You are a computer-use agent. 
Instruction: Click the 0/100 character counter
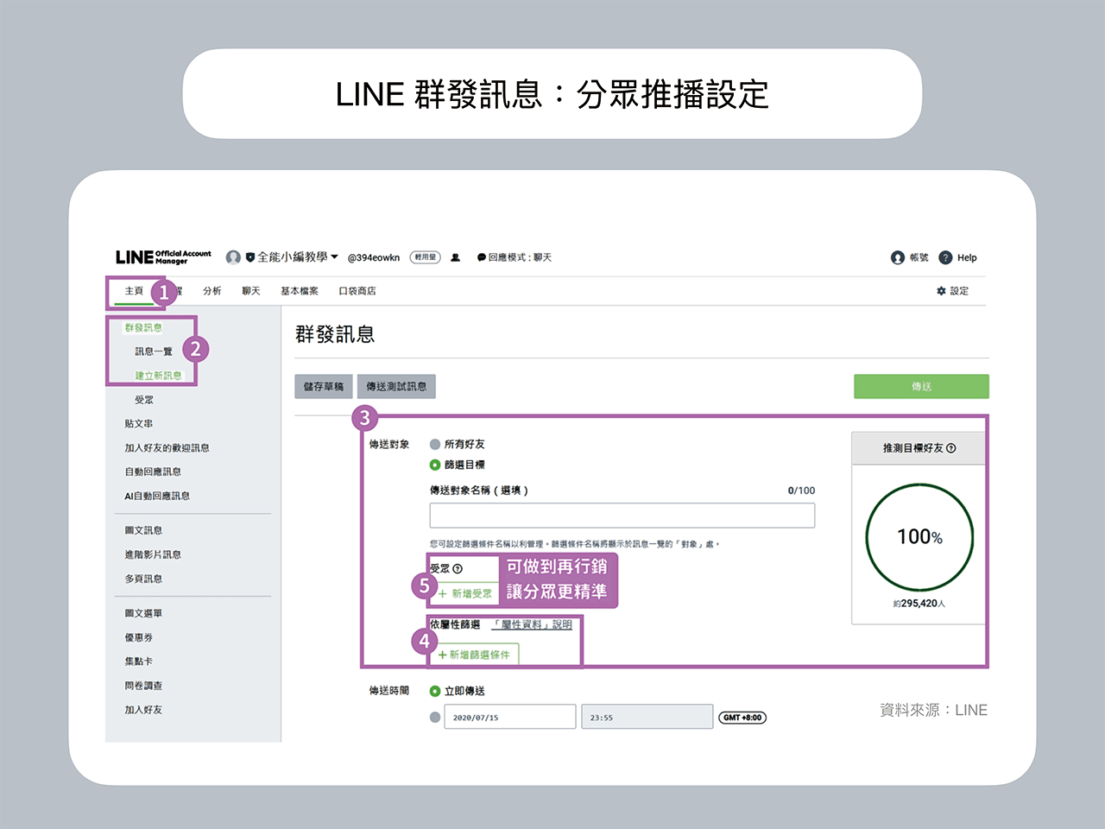point(801,490)
